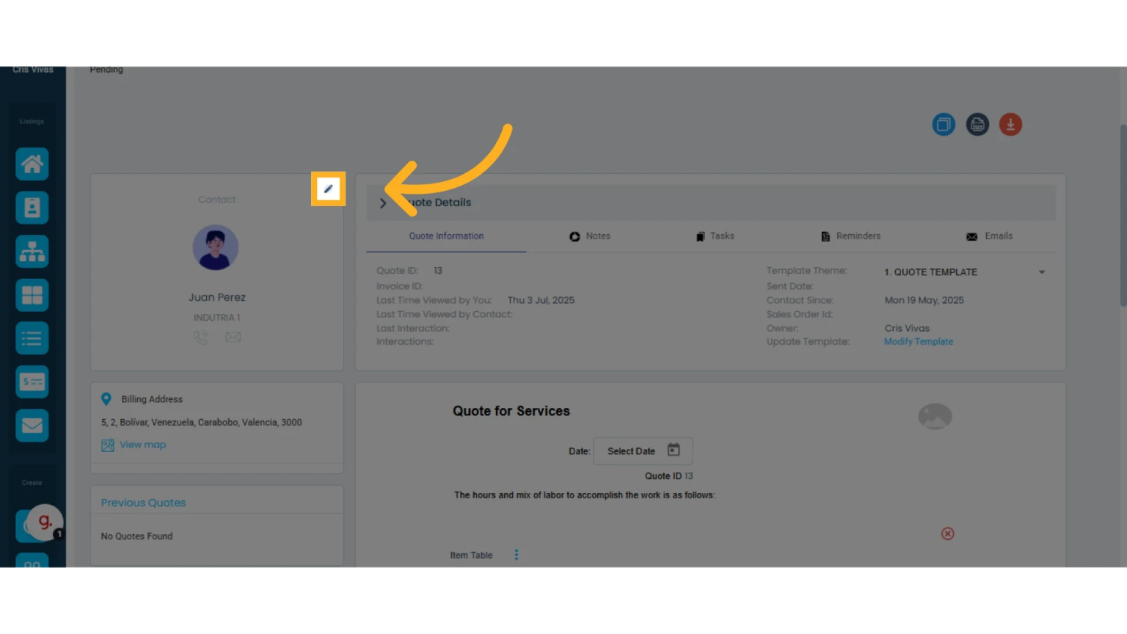1127x634 pixels.
Task: Open the dashboard grid sidebar icon
Action: click(32, 295)
